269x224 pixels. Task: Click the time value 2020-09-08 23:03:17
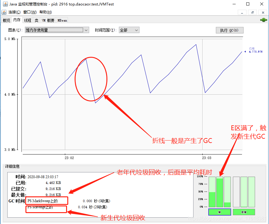[x=43, y=177]
